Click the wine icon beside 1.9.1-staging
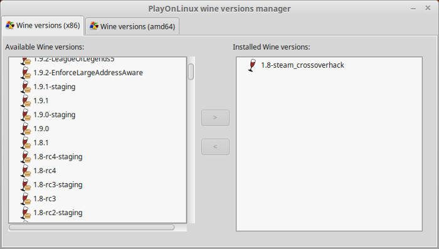 click(26, 87)
